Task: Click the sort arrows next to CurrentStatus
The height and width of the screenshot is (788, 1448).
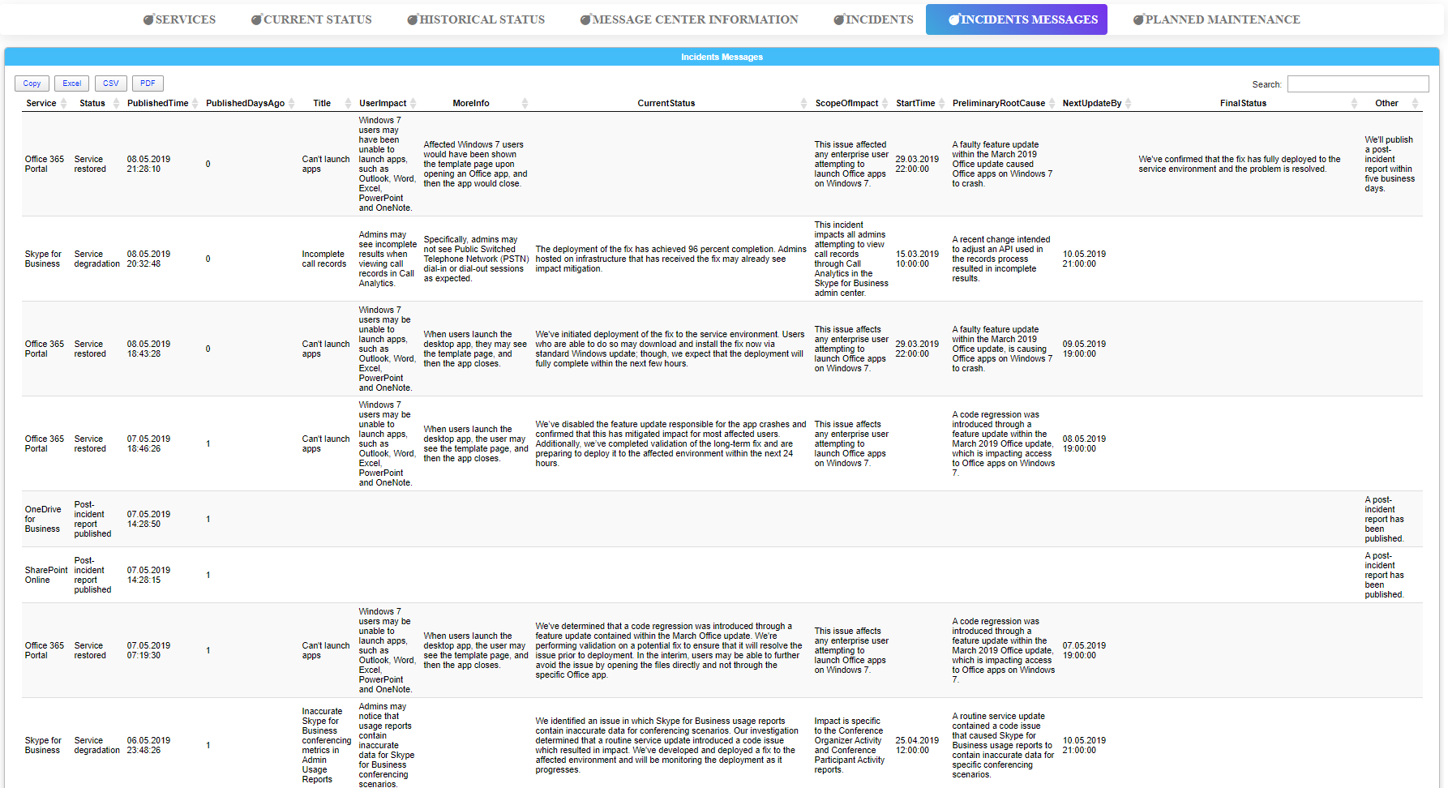Action: [x=804, y=103]
